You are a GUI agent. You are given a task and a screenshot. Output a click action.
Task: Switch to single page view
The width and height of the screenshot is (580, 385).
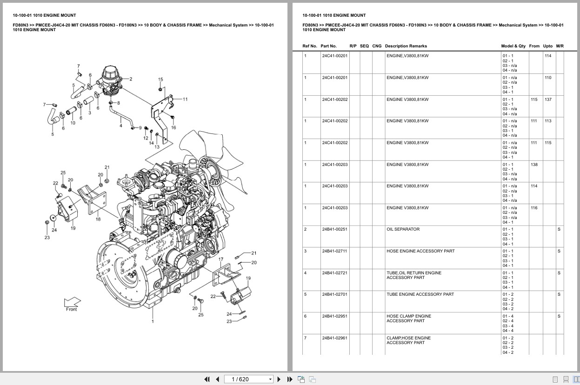point(555,379)
